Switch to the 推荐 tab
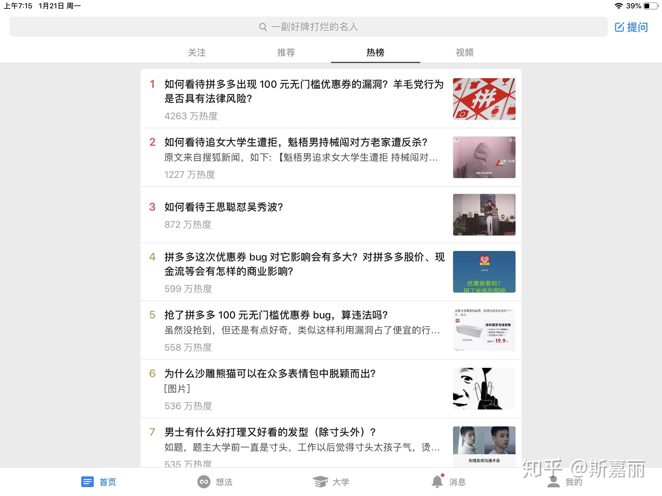The image size is (662, 496). [x=286, y=52]
